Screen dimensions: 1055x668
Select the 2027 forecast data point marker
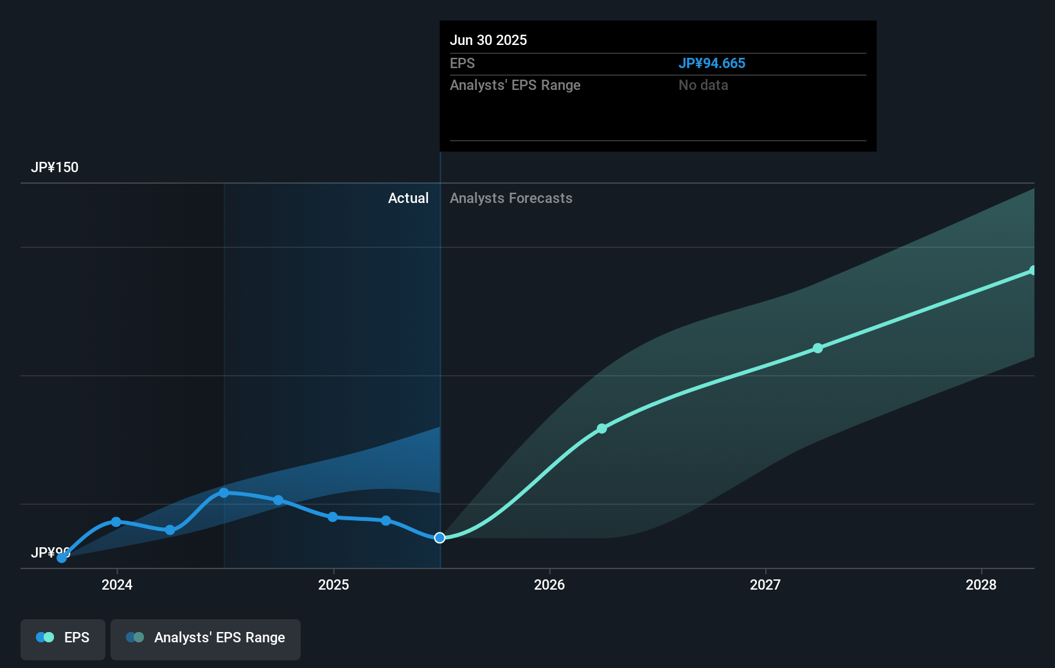[818, 348]
